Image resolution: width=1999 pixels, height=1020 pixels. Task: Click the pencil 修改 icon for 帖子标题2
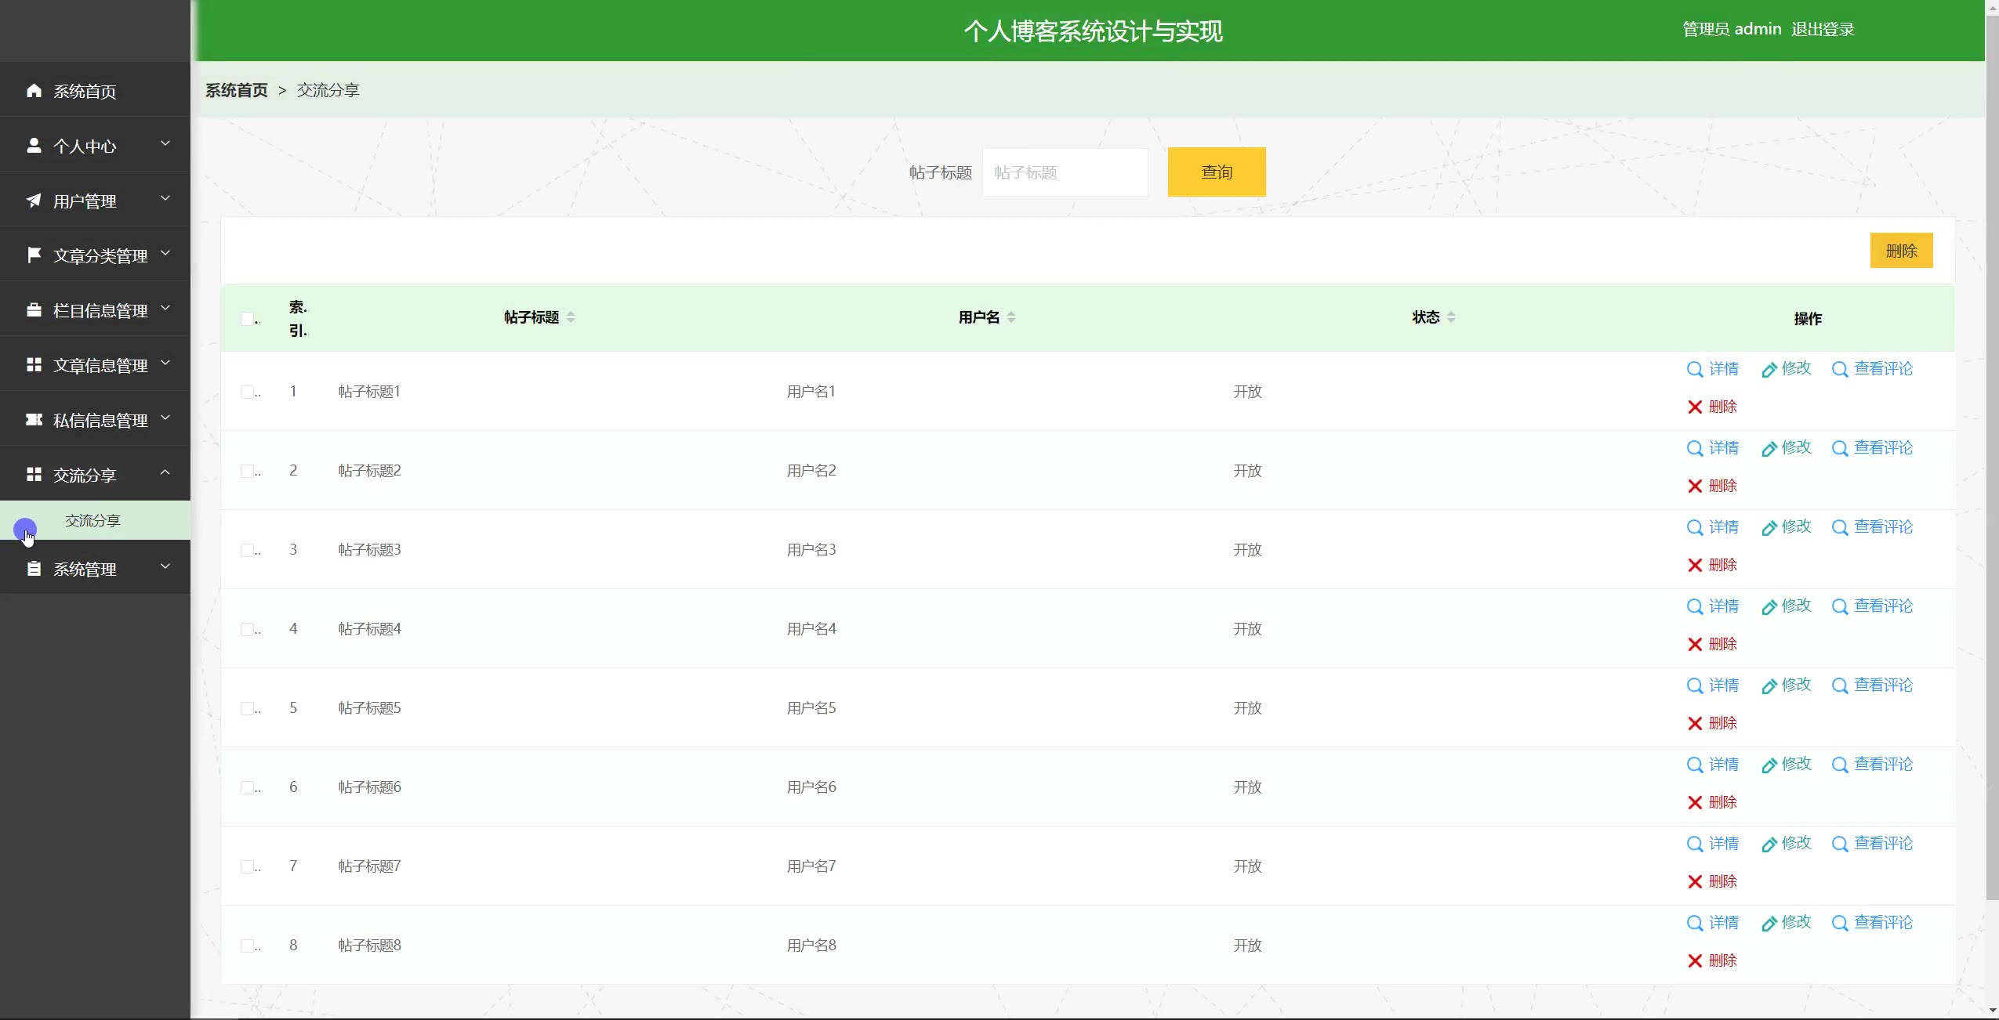(x=1769, y=449)
